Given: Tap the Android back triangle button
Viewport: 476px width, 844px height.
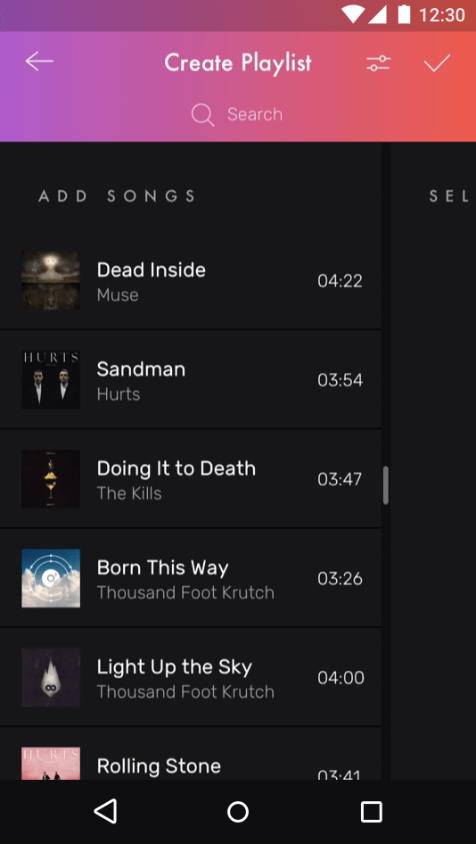Looking at the screenshot, I should [x=105, y=811].
